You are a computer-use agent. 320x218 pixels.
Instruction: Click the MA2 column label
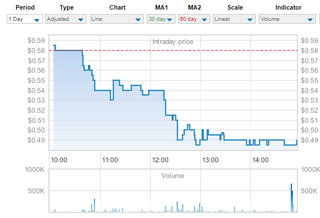195,7
